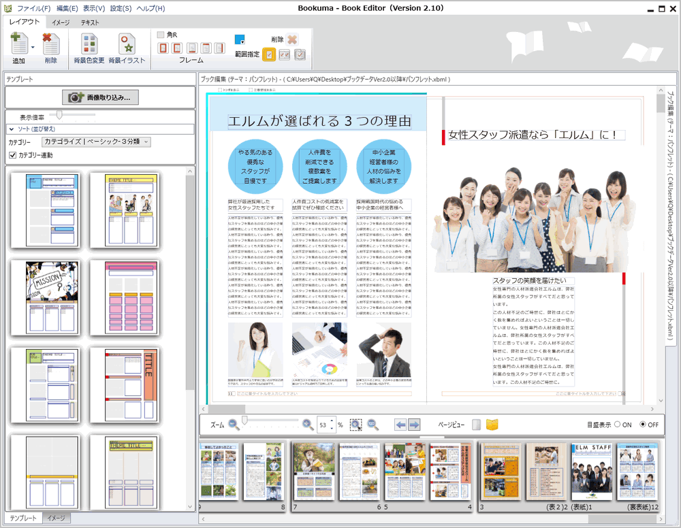Go to next page with right arrow
Viewport: 681px width, 528px height.
pos(414,425)
